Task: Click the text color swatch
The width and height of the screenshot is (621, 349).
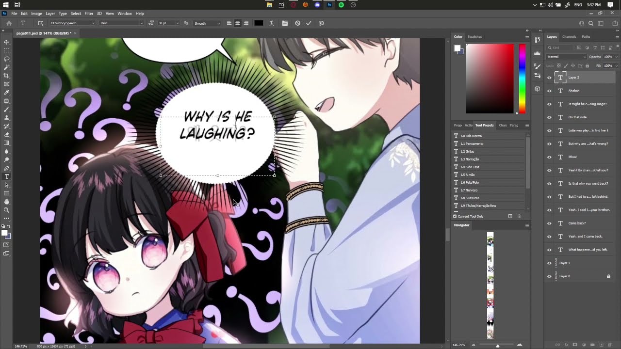Action: [x=259, y=23]
